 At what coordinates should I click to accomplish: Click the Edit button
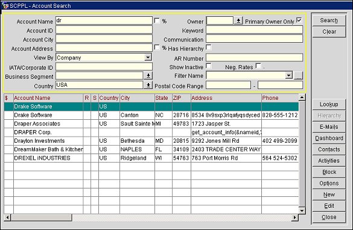(329, 206)
